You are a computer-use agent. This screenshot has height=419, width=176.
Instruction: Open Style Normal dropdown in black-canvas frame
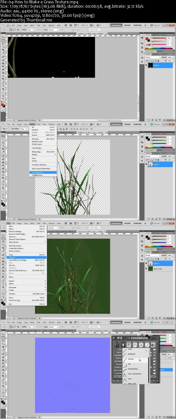pyautogui.click(x=54, y=30)
